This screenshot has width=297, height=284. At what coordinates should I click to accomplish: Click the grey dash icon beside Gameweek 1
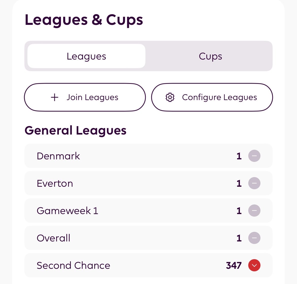254,211
